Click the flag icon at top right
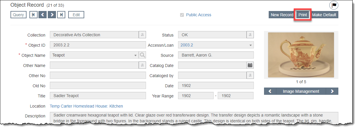This screenshot has height=129, width=357. pos(334,5)
